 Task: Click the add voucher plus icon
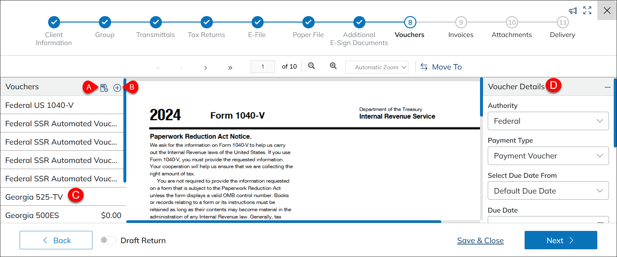coord(117,88)
